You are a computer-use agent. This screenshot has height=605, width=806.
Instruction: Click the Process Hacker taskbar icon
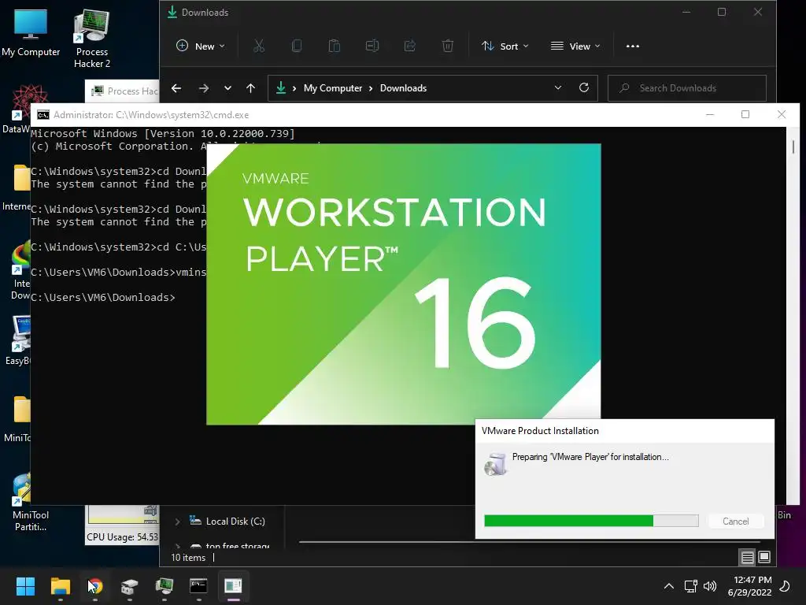[164, 586]
